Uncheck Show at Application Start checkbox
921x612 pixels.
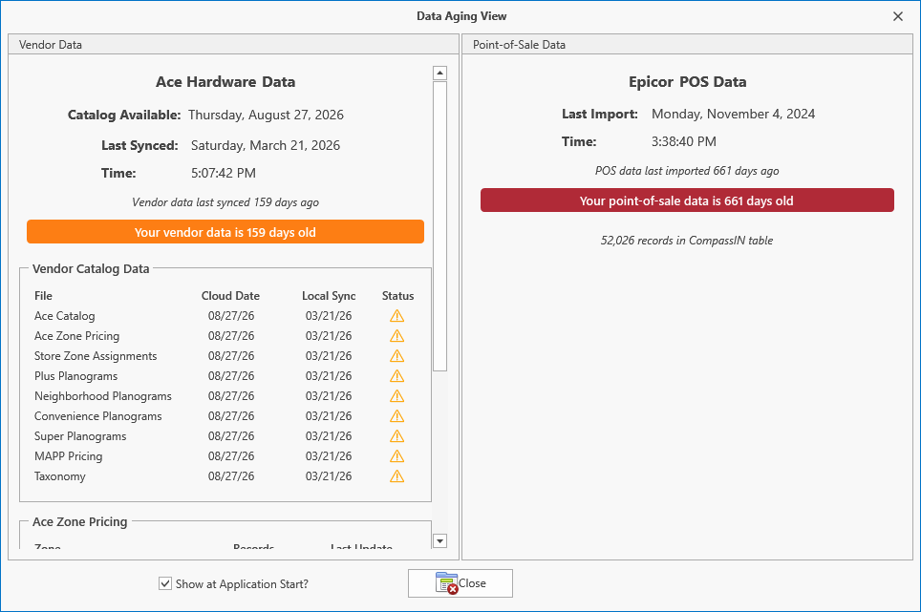[x=165, y=583]
